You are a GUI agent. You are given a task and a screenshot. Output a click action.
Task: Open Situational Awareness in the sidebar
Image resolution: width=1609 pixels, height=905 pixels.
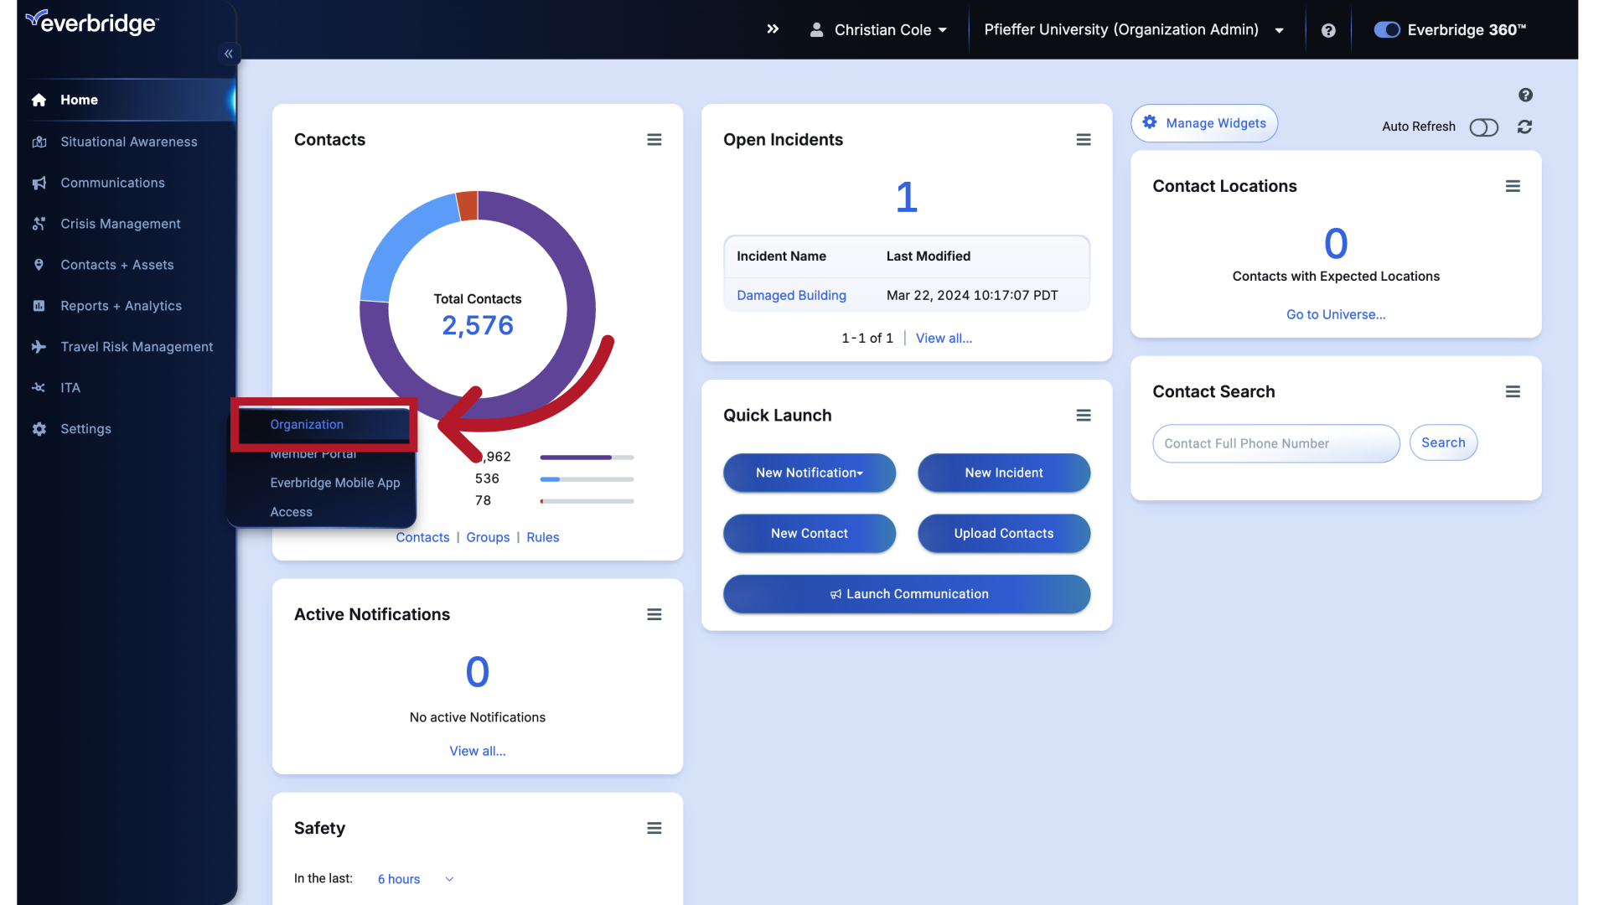coord(128,142)
